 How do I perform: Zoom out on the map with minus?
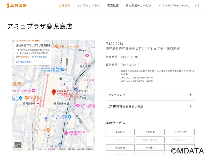coord(90,143)
